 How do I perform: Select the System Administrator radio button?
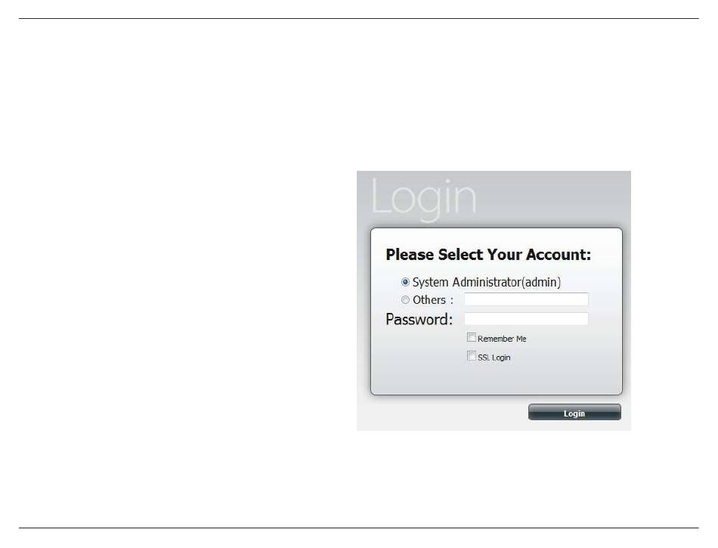[405, 282]
